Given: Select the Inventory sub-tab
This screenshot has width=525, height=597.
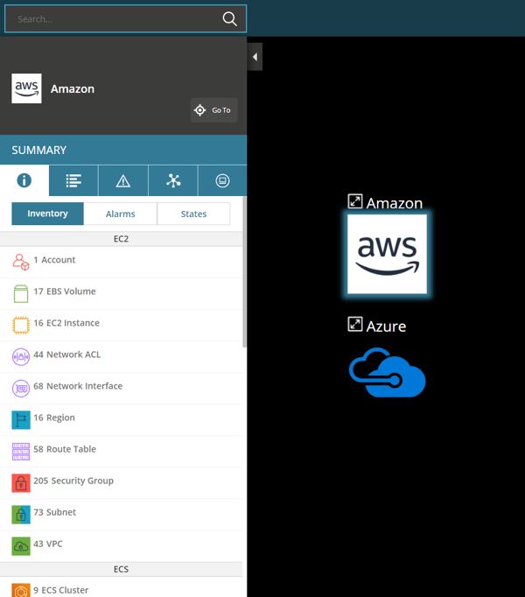Looking at the screenshot, I should tap(47, 214).
